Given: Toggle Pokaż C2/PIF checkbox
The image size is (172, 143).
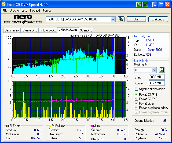Looking at the screenshot, I should point(136,99).
